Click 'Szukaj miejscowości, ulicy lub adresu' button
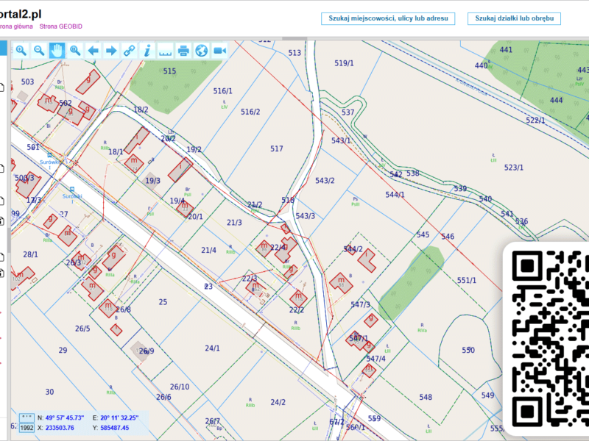Image resolution: width=589 pixels, height=441 pixels. (388, 18)
